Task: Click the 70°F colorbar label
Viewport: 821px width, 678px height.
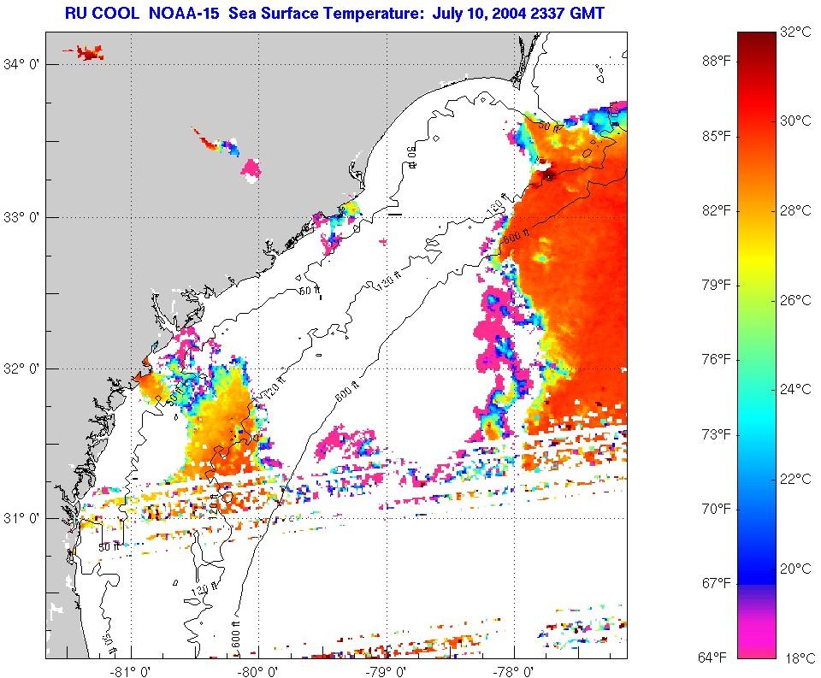Action: click(x=717, y=509)
